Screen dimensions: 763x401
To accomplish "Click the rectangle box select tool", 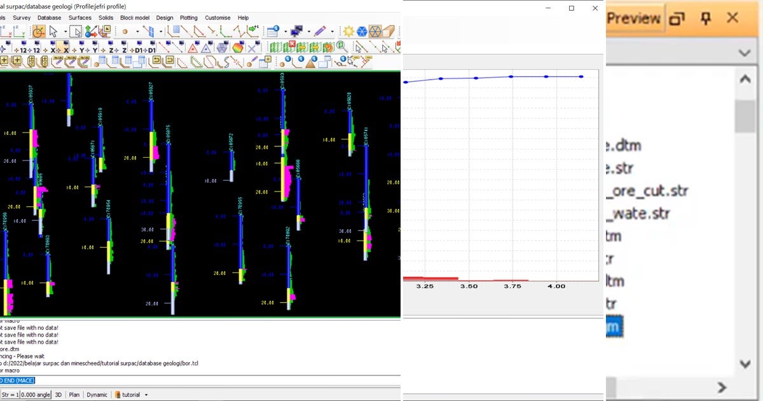I will (x=76, y=31).
